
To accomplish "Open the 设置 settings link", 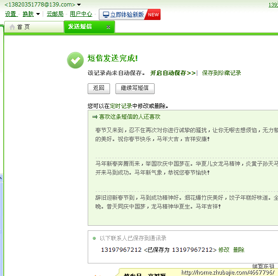I will point(11,14).
